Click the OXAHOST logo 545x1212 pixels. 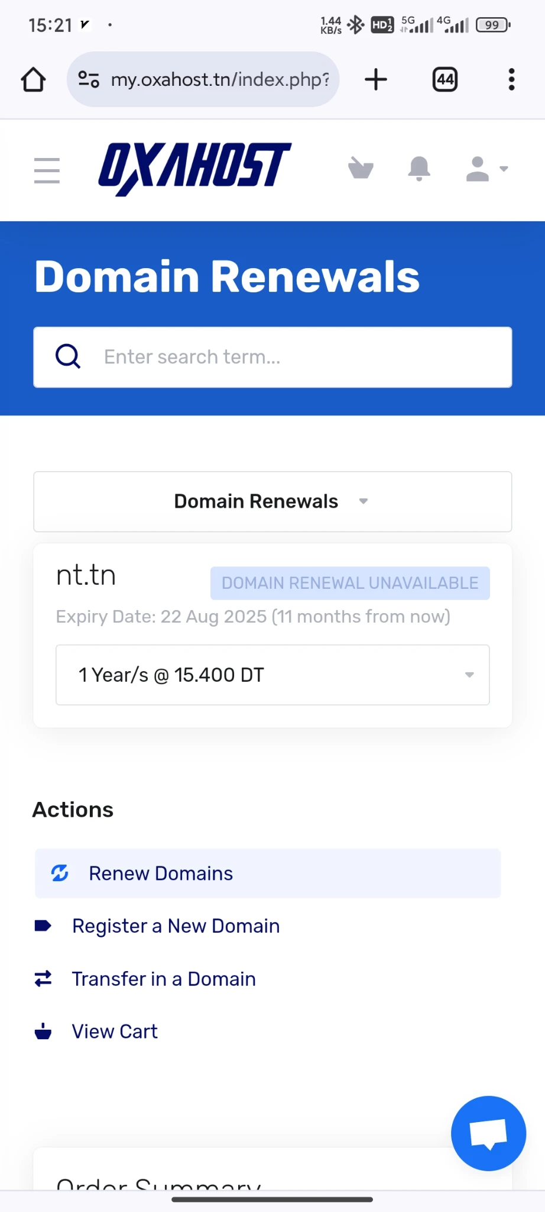pos(194,168)
